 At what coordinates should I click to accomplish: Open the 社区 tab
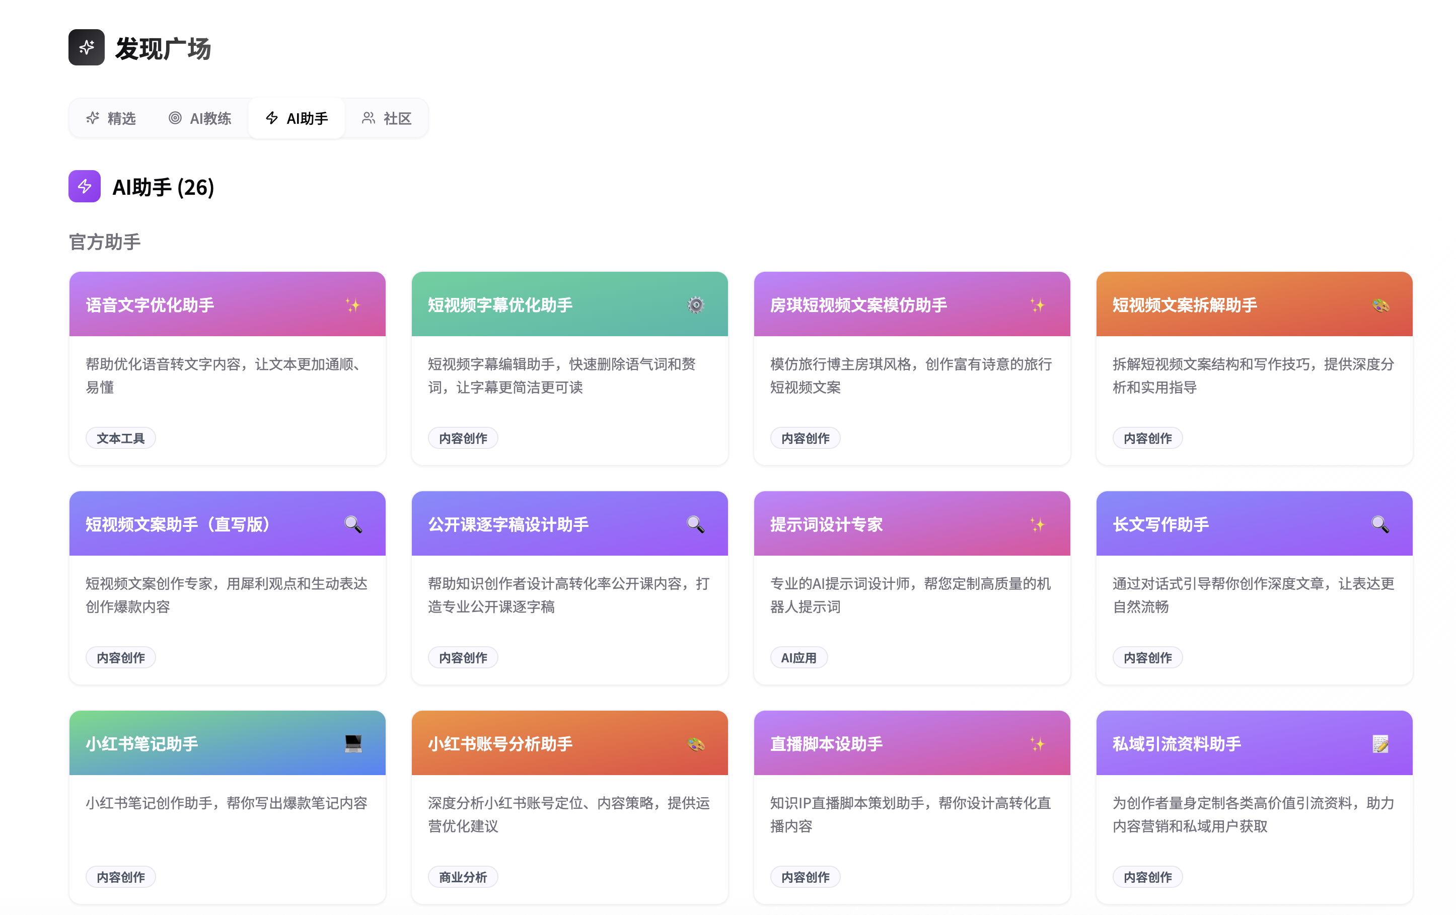pyautogui.click(x=387, y=118)
